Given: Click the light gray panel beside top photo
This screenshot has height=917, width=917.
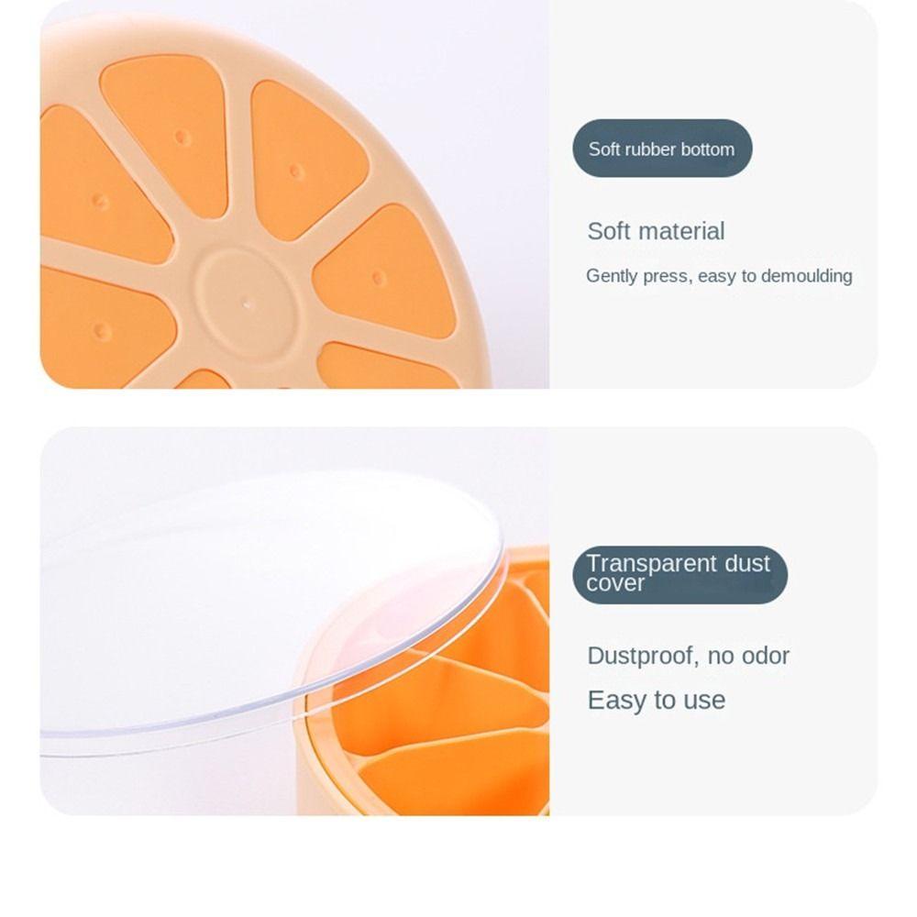Looking at the screenshot, I should (713, 194).
